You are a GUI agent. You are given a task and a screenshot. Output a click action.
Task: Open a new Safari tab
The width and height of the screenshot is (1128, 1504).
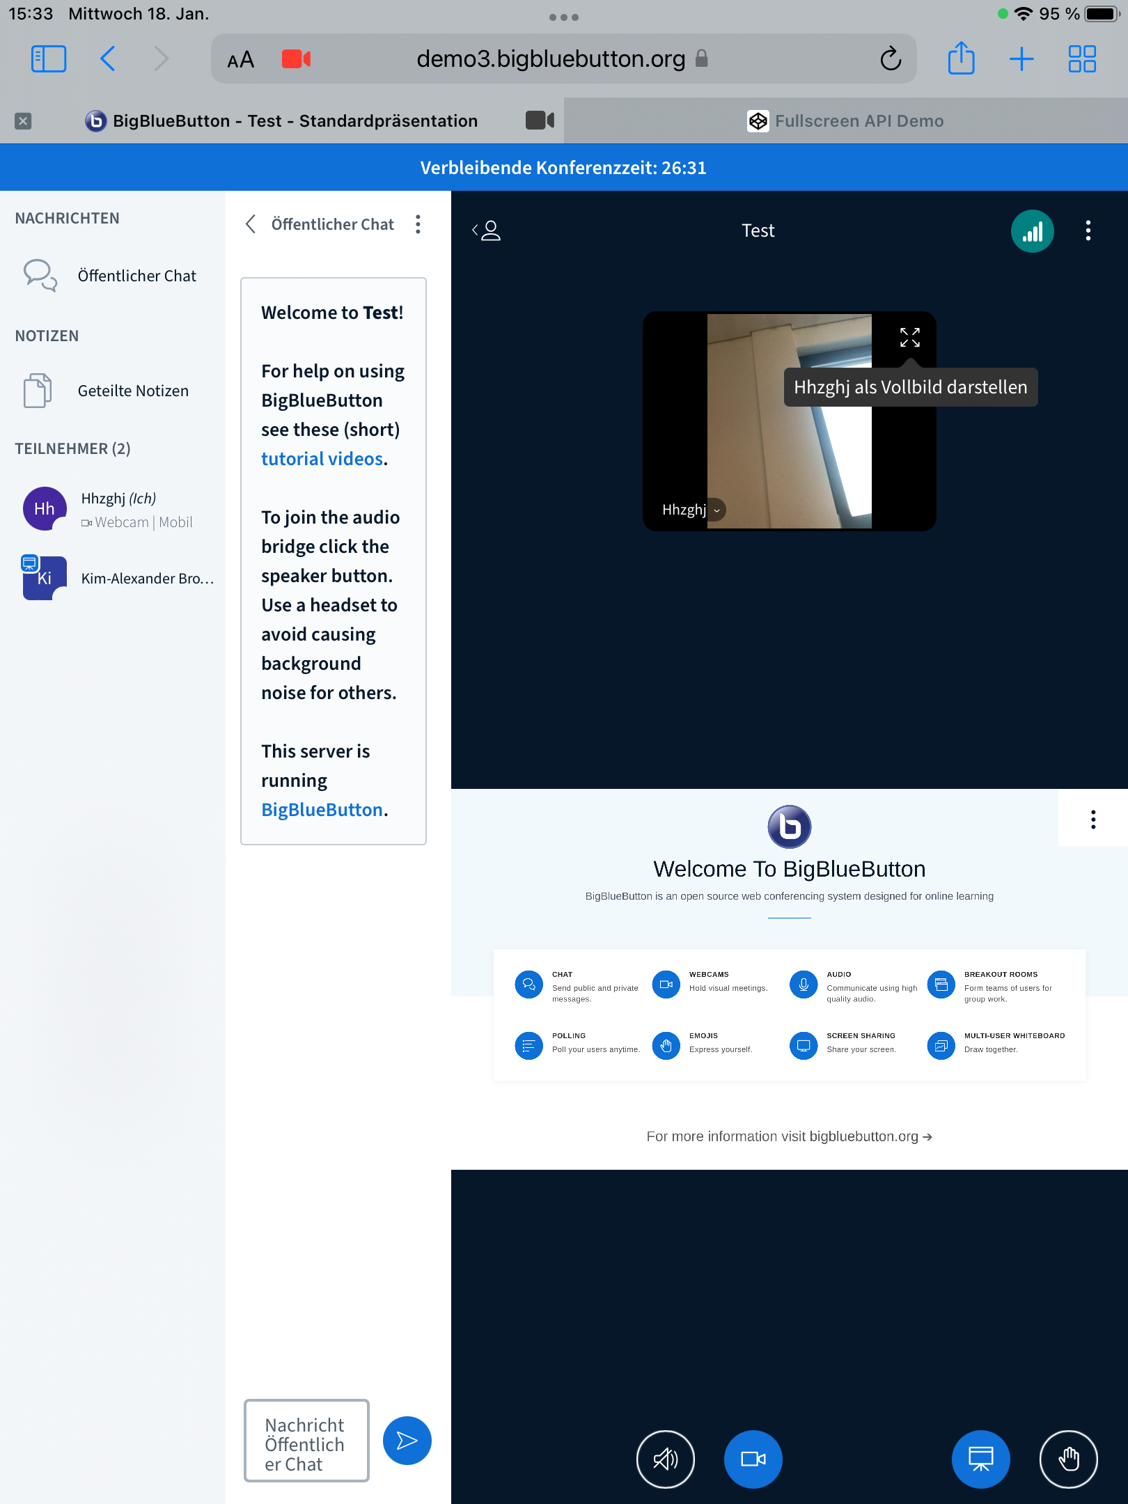click(x=1021, y=58)
